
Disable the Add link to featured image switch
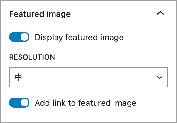click(19, 103)
